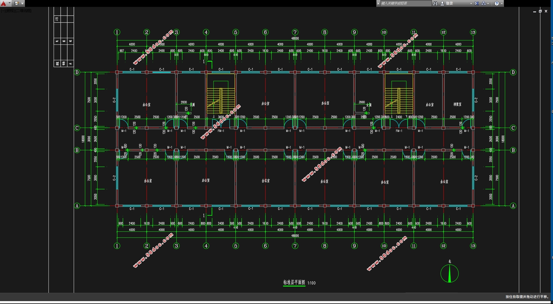Click the binoculars search icon
Screen dimensions: 553x304
pyautogui.click(x=435, y=3)
